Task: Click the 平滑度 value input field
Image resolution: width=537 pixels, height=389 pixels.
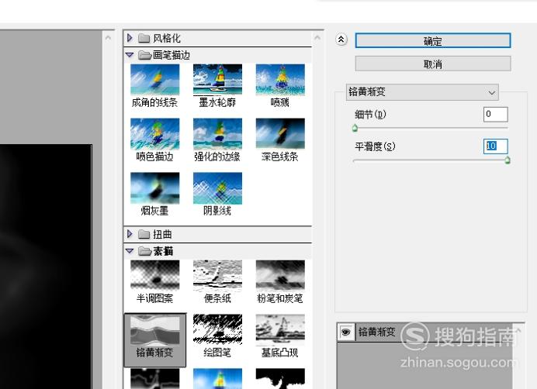Action: coord(495,146)
